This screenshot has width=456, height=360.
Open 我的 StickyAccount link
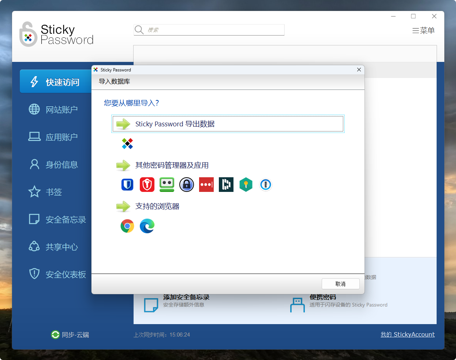click(408, 334)
